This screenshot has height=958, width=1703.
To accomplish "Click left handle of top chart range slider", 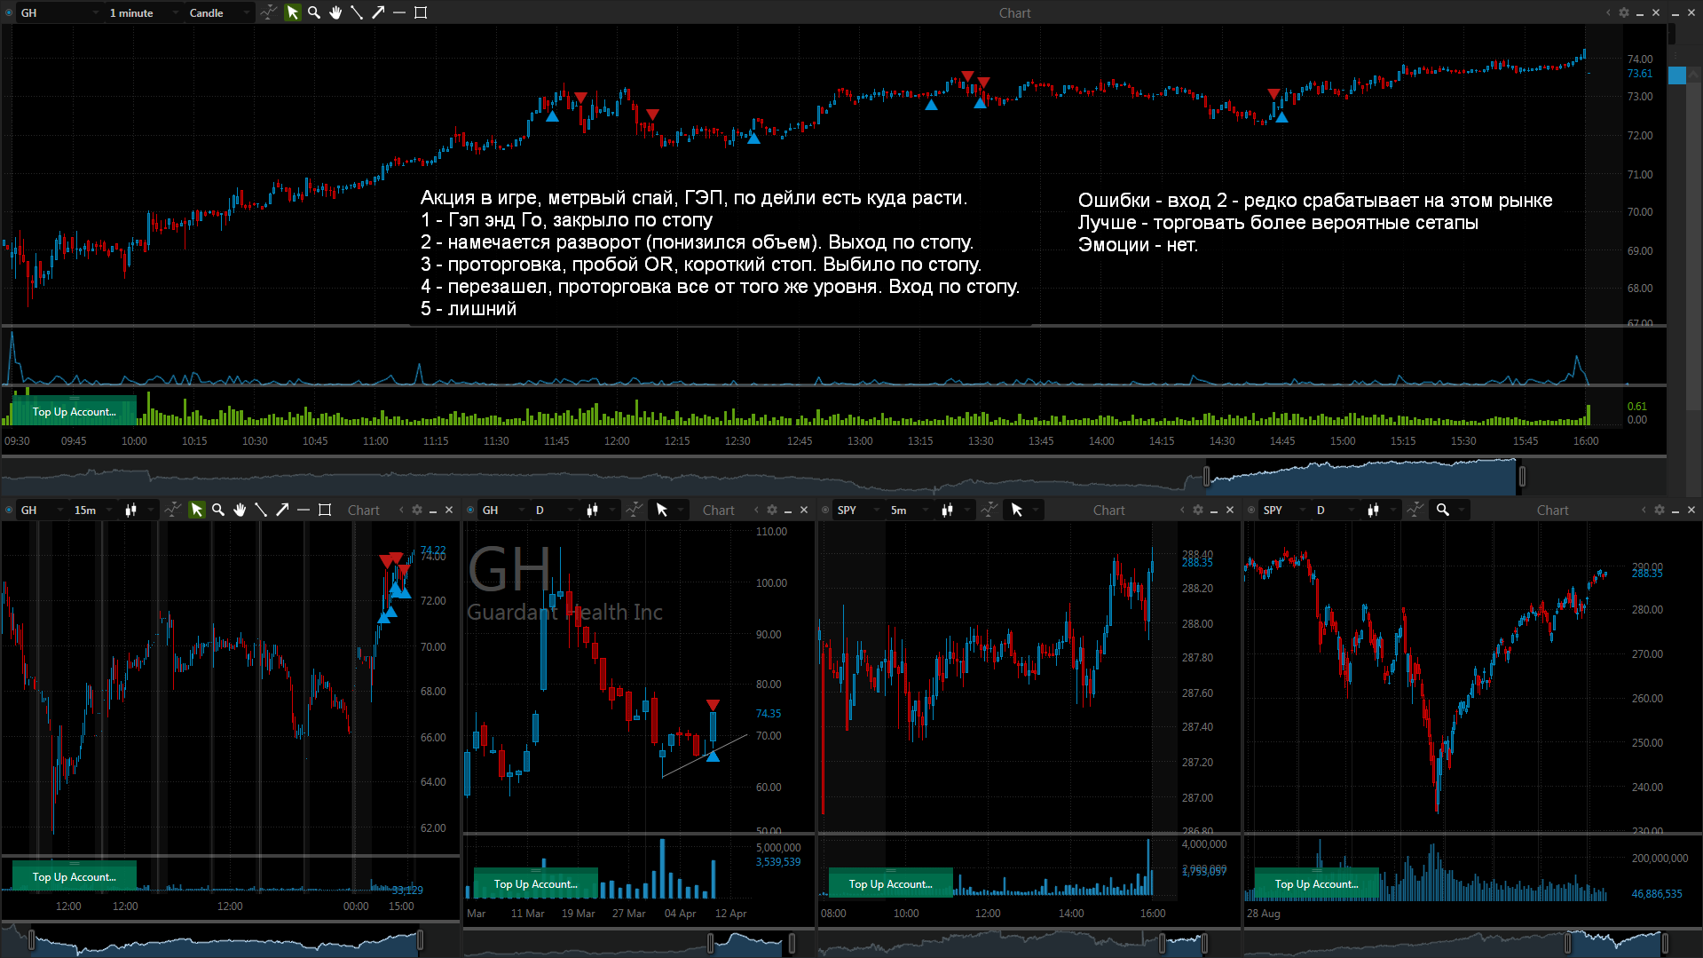I will tap(1206, 477).
